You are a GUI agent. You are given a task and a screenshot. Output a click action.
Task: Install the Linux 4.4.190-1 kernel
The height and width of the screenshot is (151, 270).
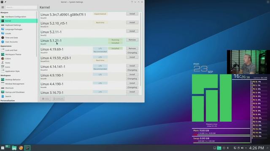point(132,83)
